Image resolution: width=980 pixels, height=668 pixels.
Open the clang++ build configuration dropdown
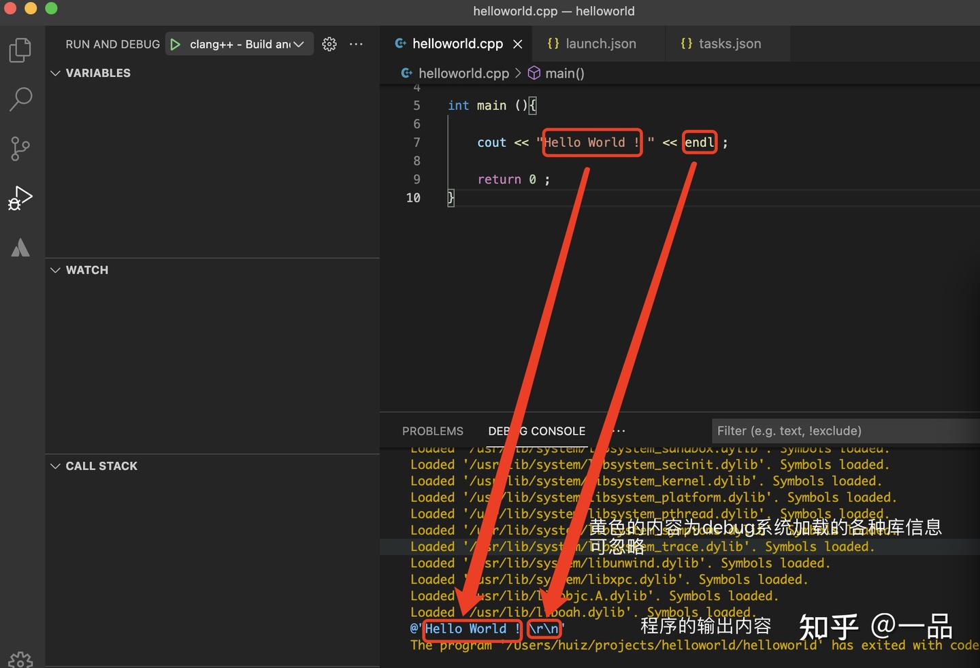(298, 44)
